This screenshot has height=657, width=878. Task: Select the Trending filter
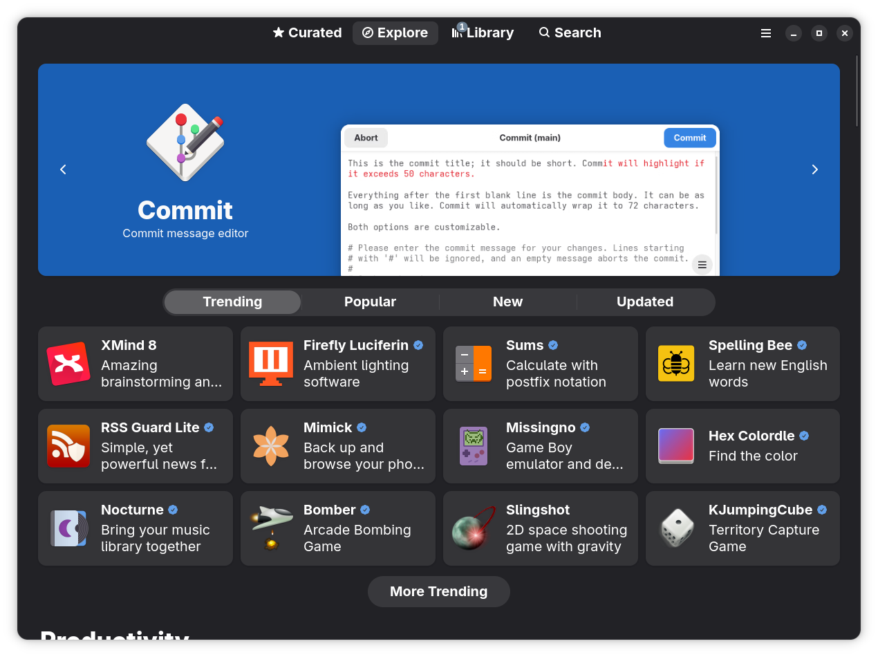232,302
